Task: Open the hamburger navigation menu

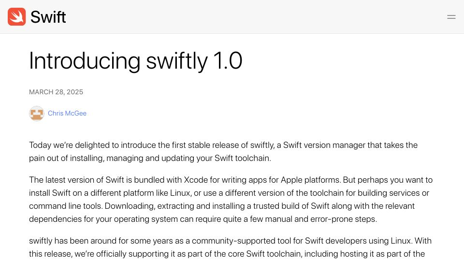Action: click(x=451, y=17)
